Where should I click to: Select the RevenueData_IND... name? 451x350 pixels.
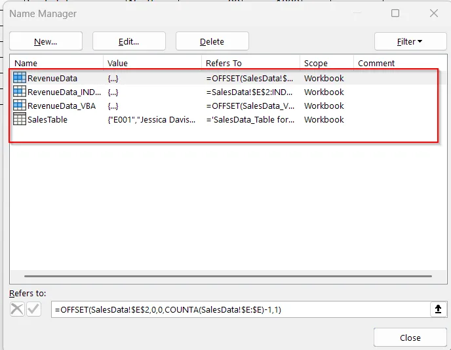coord(64,92)
